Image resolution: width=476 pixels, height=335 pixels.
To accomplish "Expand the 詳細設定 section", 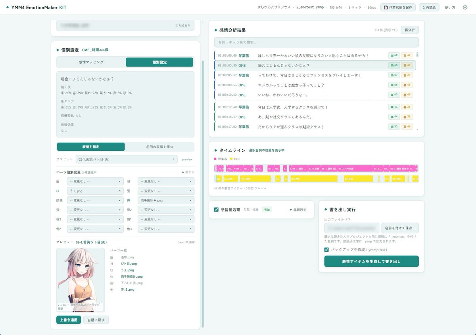I will [298, 210].
